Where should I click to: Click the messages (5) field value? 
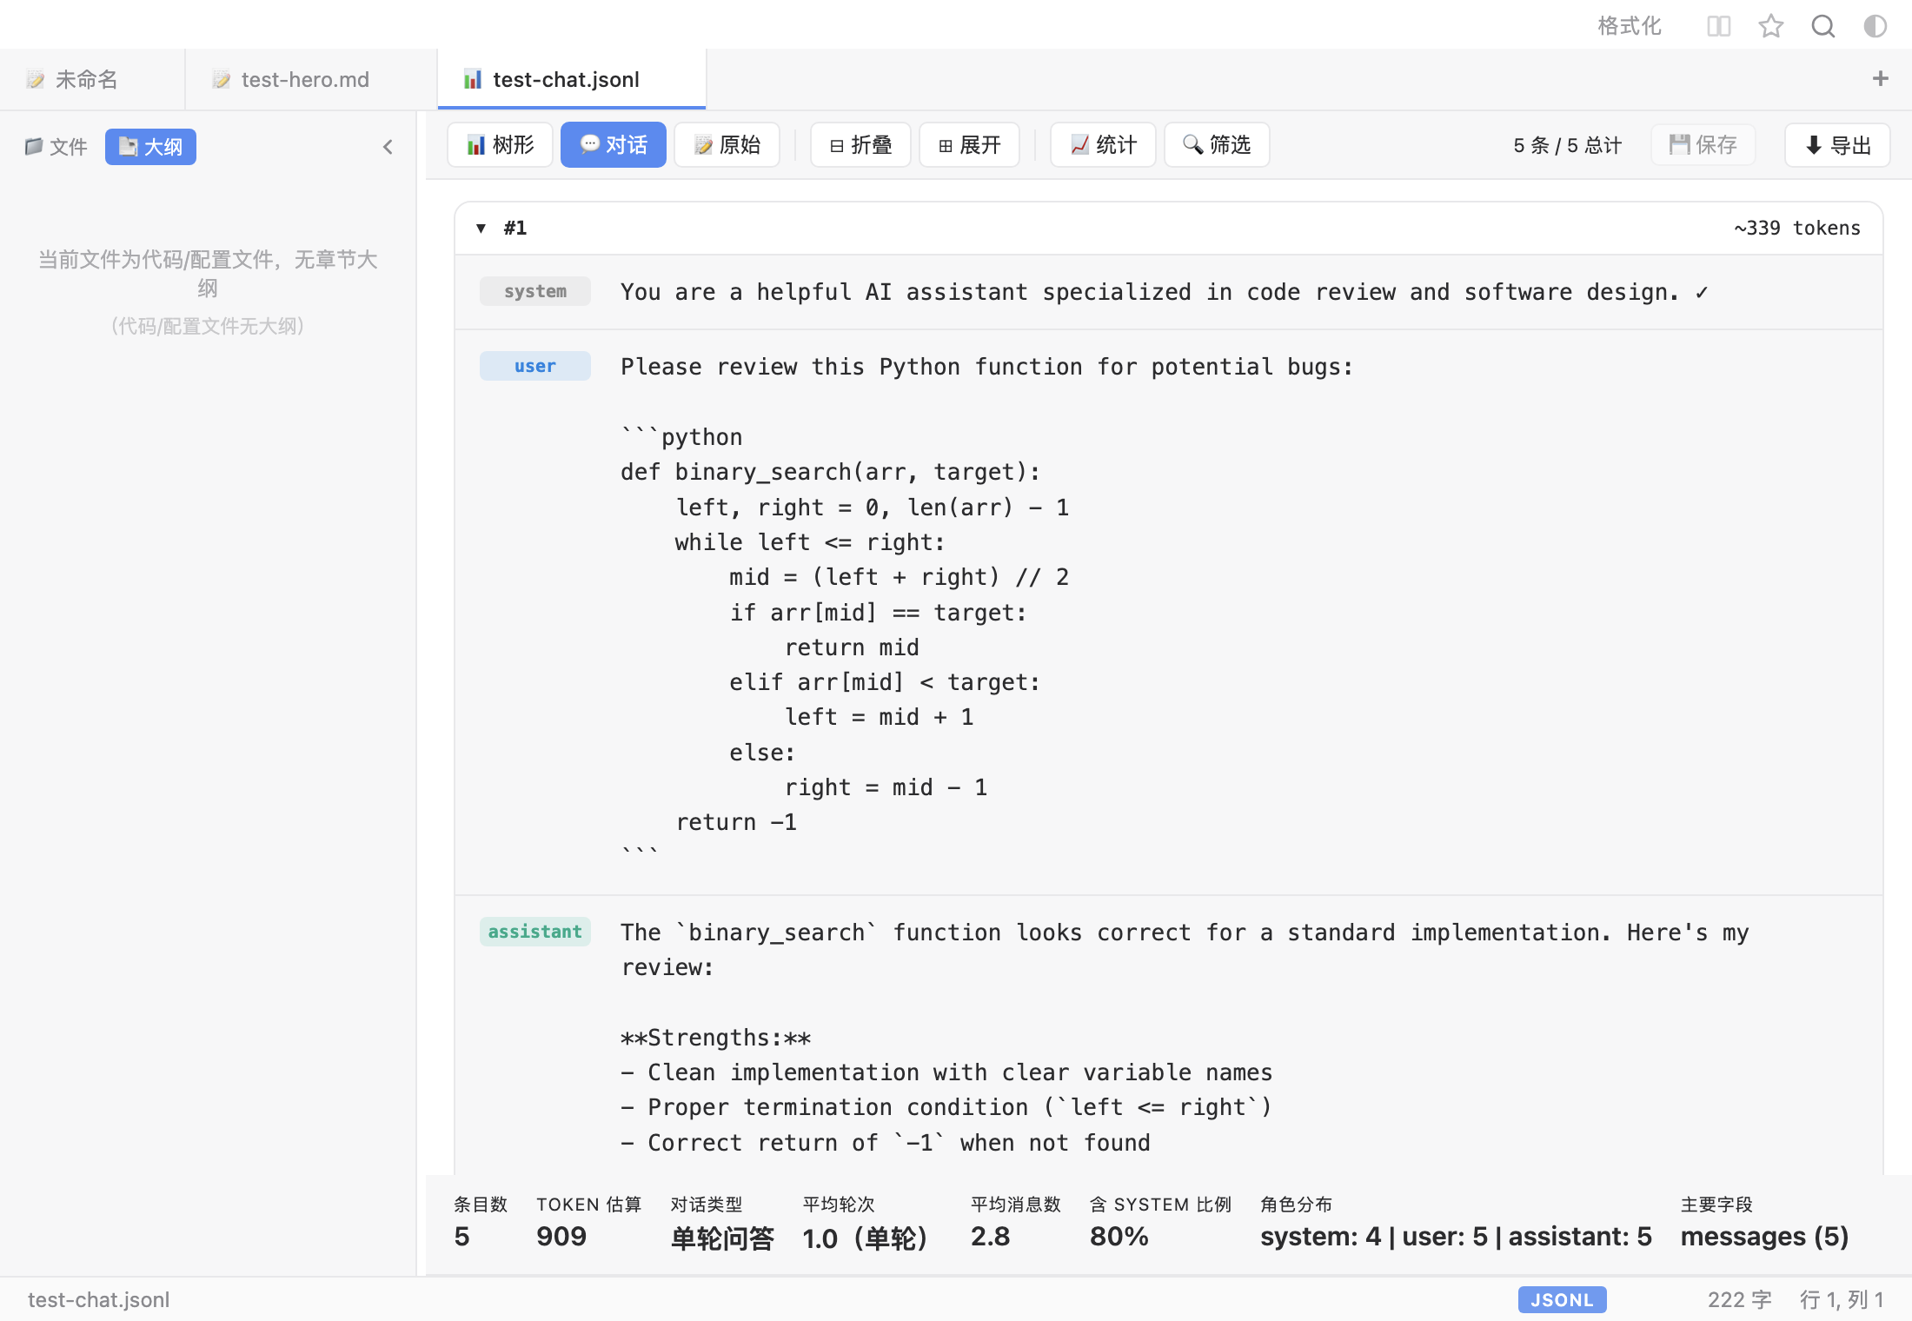tap(1764, 1237)
